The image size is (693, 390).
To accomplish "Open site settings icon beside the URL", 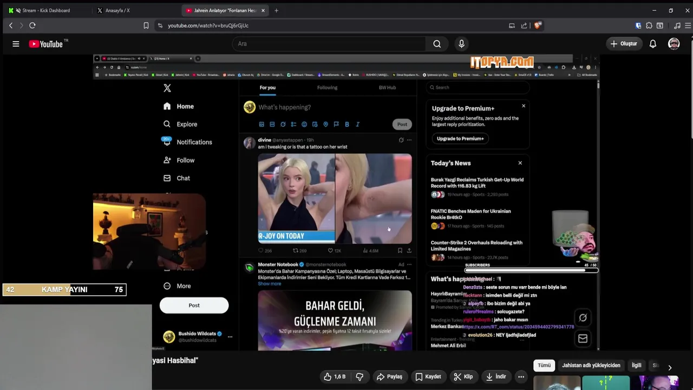I will (160, 25).
